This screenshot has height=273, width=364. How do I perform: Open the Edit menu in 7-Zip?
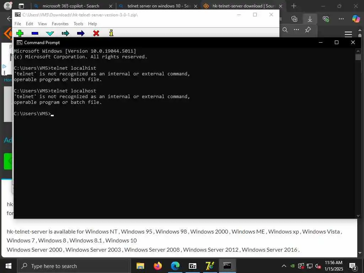[29, 24]
